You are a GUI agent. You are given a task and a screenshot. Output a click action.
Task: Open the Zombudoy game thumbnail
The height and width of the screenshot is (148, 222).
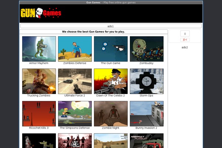[147, 49]
